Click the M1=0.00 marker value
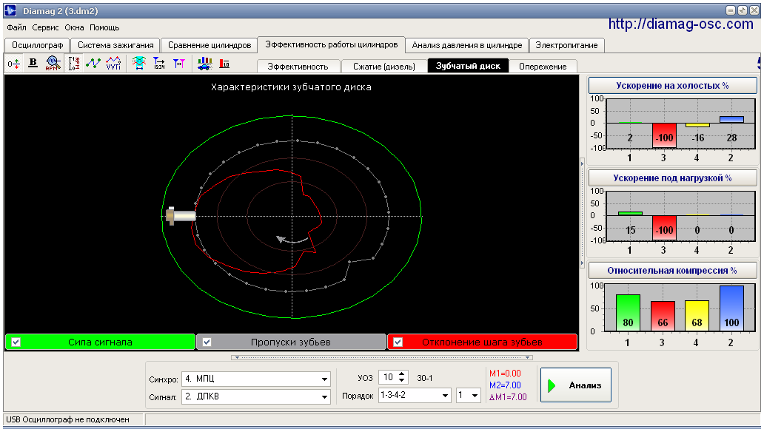Screen dimensions: 764x429 [506, 374]
